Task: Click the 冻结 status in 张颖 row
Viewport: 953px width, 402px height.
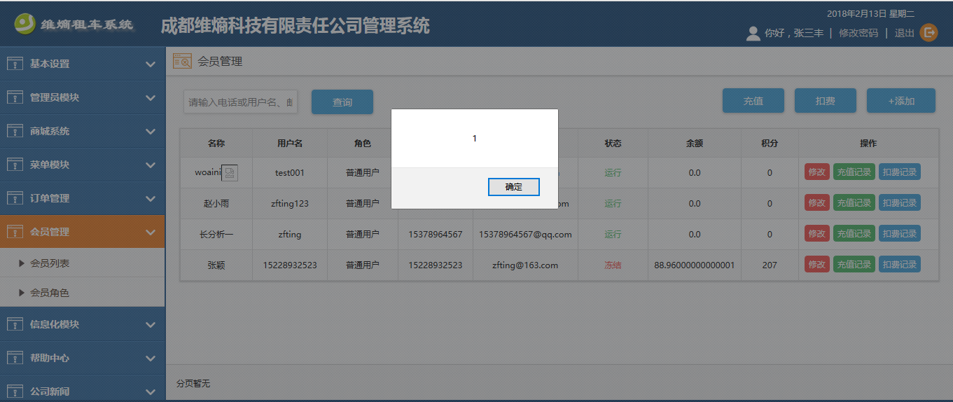Action: pyautogui.click(x=613, y=265)
